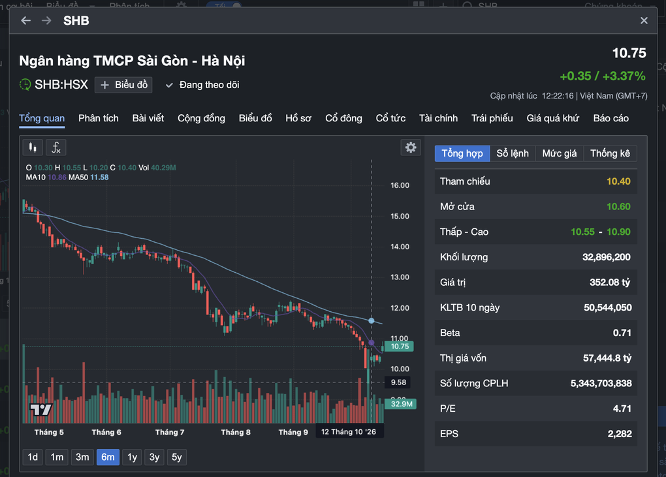Viewport: 666px width, 477px height.
Task: Click the 32.9M volume label on axis
Action: pos(400,403)
